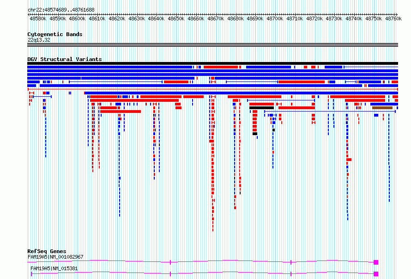Screen dimensions: 411x279
Task: Click the 48640k ruler label
Action: 156,19
